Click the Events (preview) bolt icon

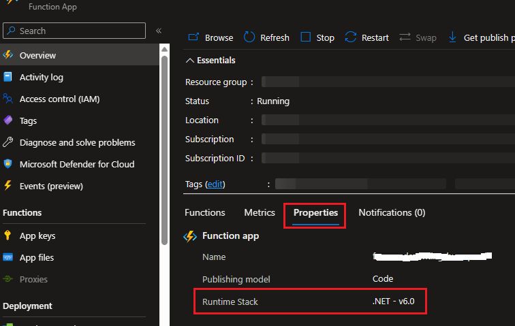pos(7,186)
